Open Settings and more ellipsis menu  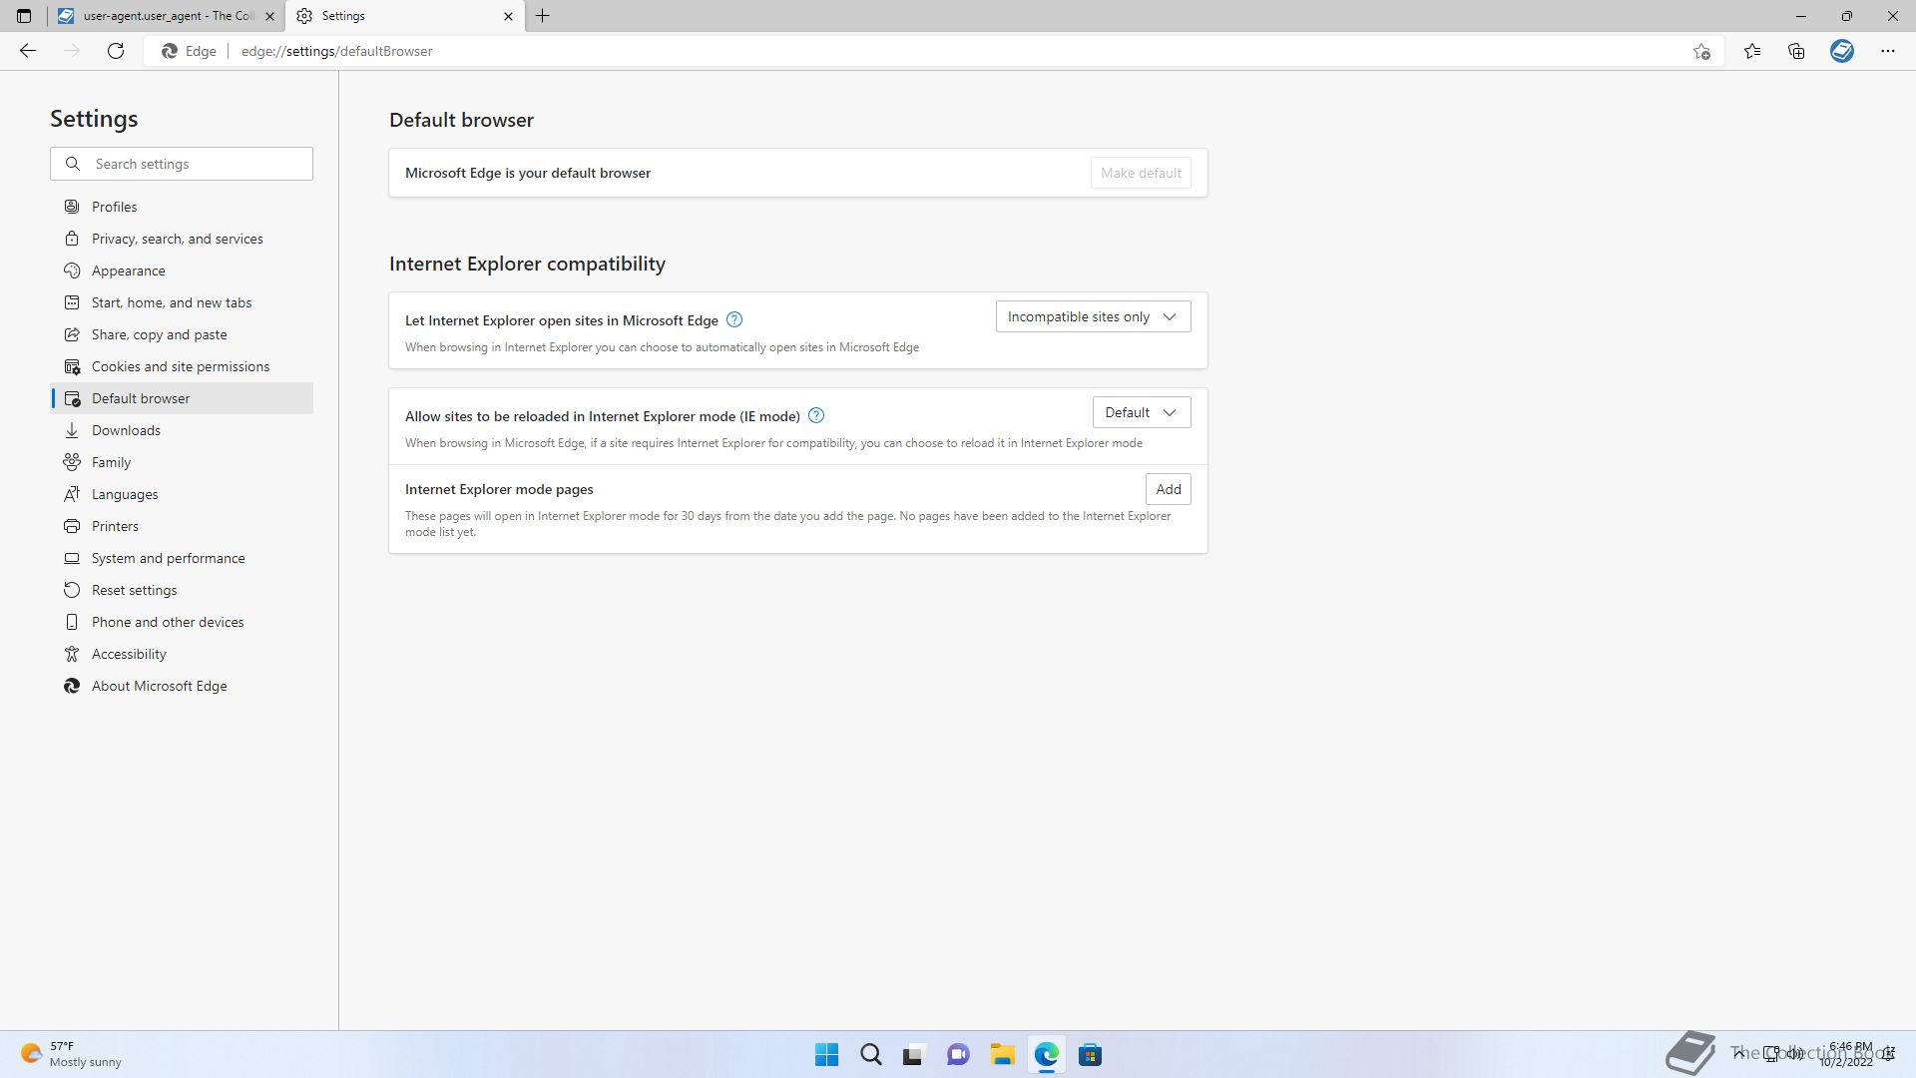(x=1887, y=51)
